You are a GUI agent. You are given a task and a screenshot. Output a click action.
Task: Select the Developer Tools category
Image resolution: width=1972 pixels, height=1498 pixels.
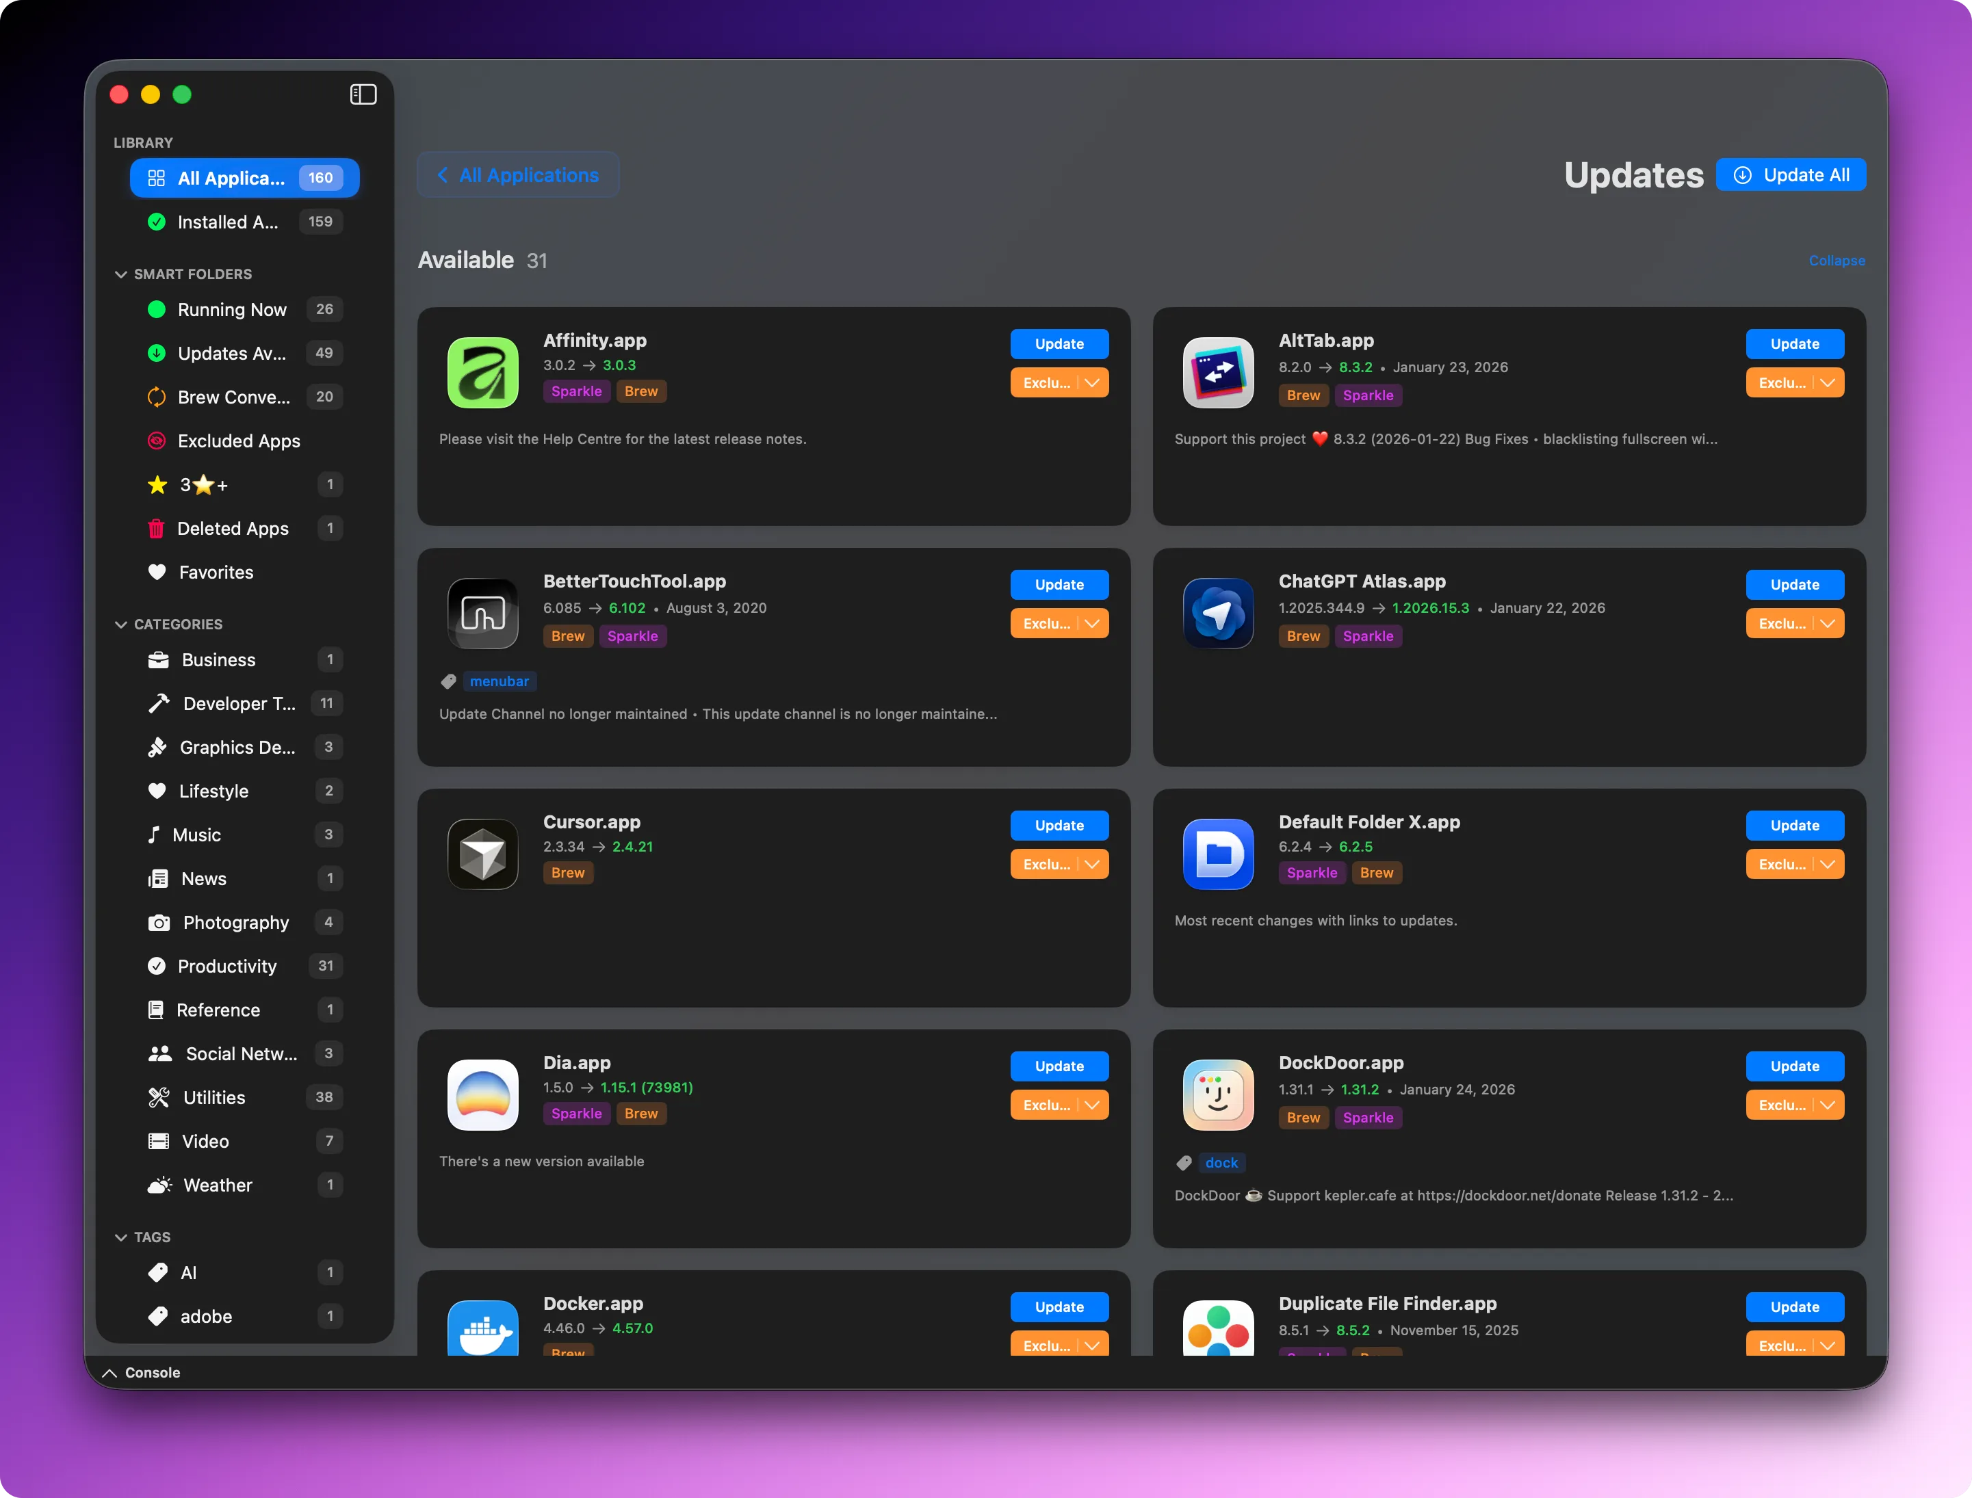pos(244,704)
